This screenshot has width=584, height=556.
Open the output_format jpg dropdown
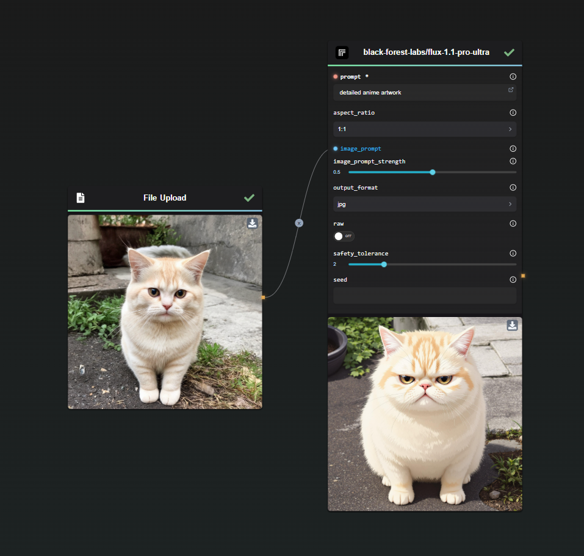coord(425,204)
